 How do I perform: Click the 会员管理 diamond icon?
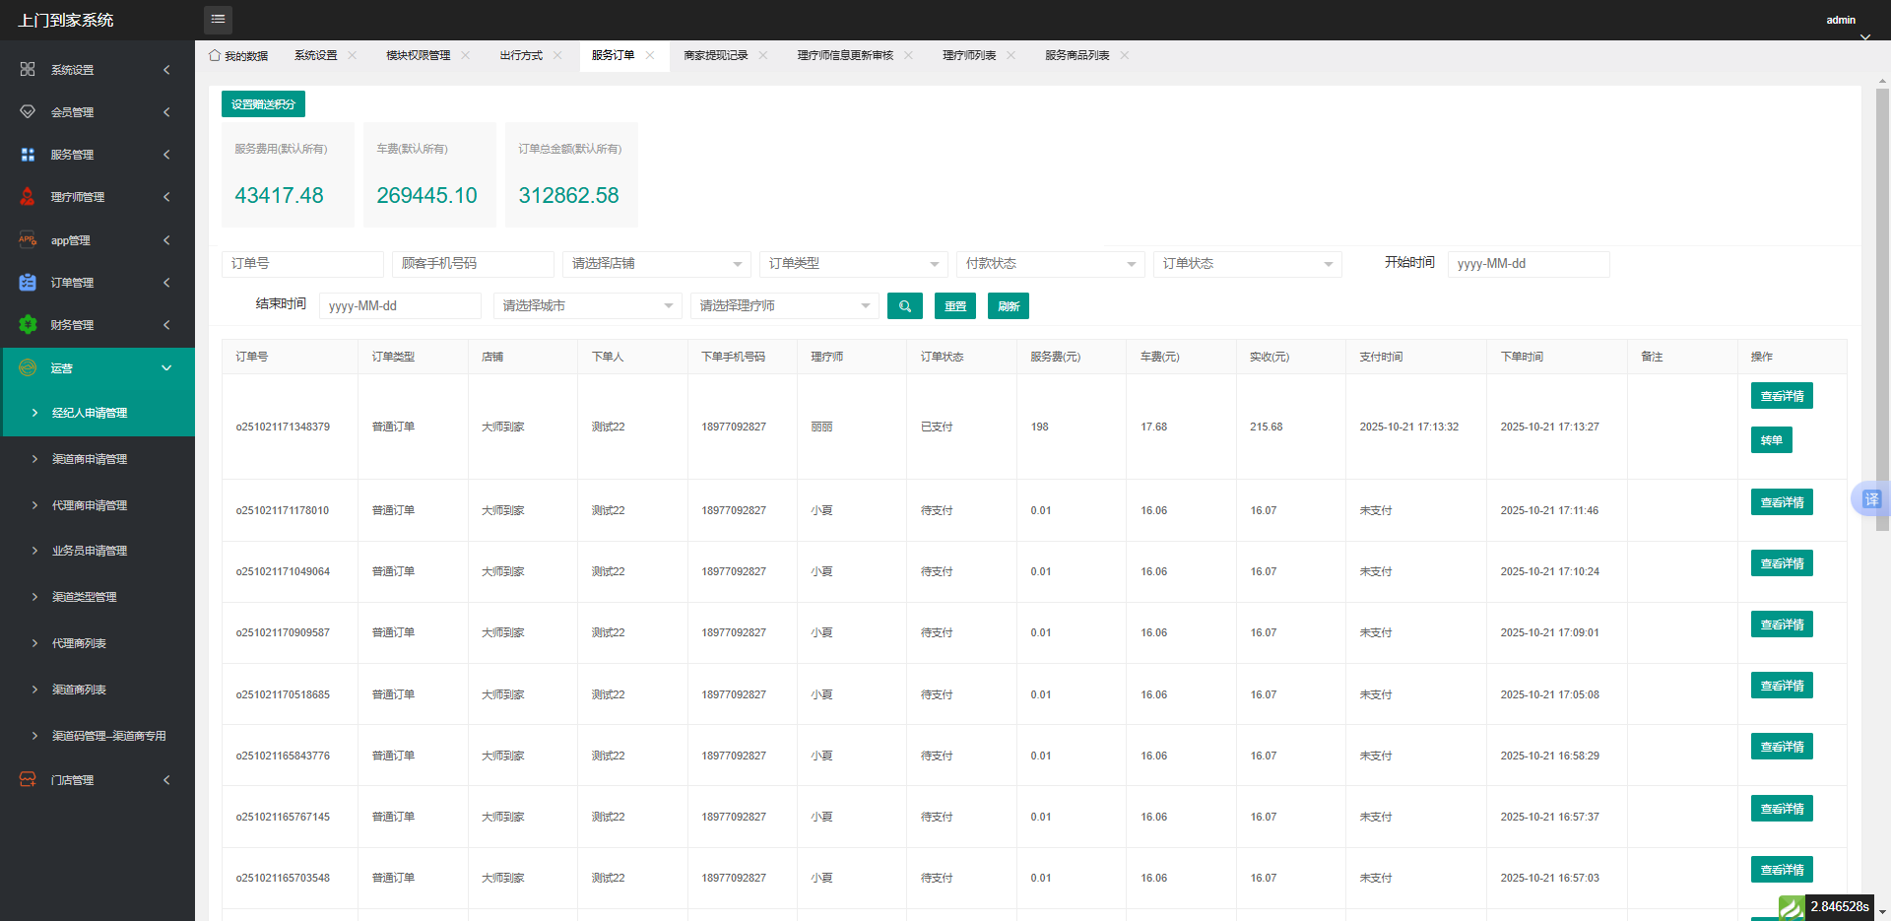coord(28,112)
